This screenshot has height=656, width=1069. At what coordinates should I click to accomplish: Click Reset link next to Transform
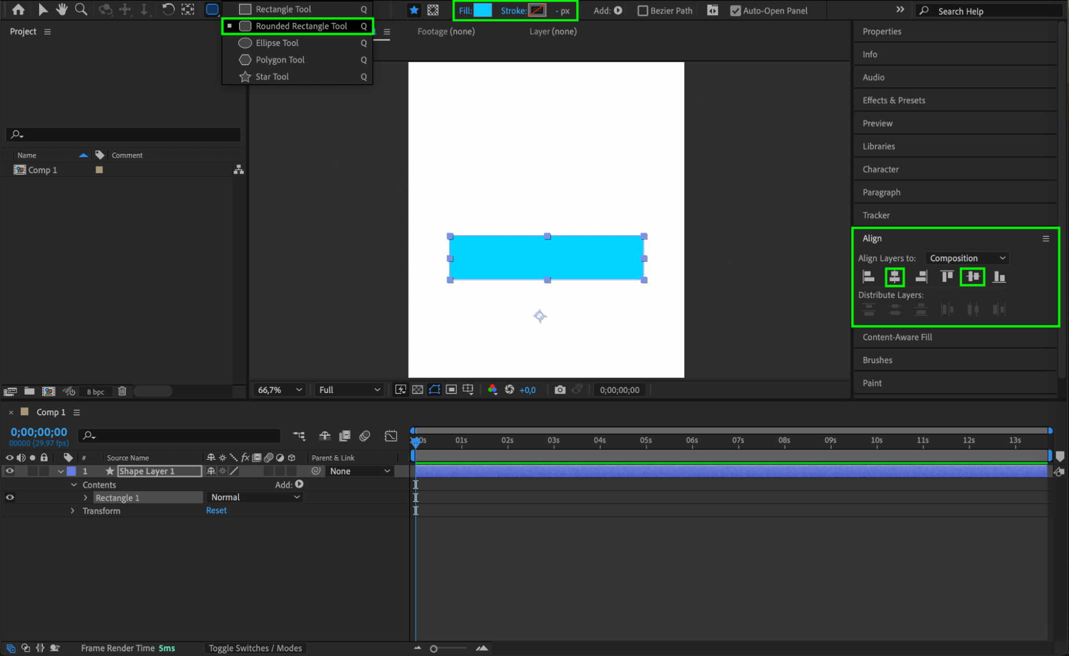tap(216, 511)
